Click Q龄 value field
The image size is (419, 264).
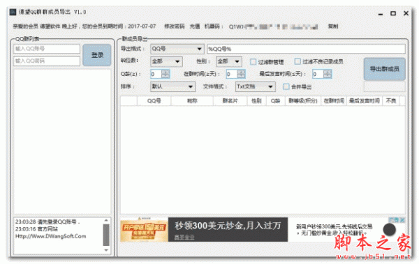click(156, 74)
